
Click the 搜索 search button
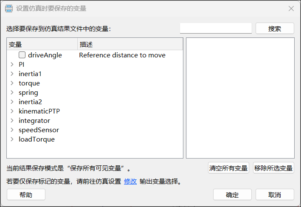[275, 28]
